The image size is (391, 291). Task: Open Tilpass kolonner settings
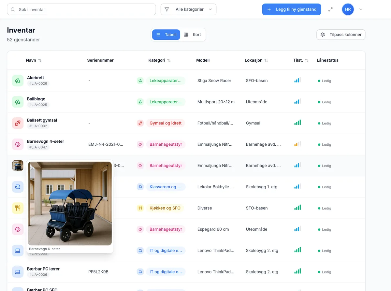coord(341,35)
